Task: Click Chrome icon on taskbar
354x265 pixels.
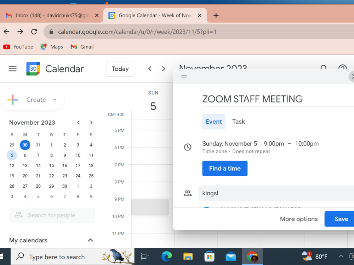Action: tap(252, 257)
